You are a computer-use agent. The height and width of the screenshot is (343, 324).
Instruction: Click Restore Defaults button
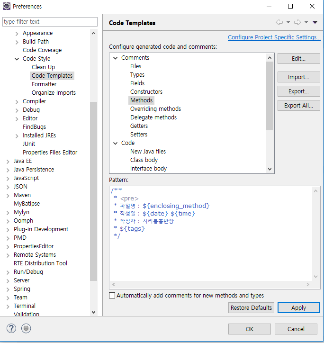point(251,308)
